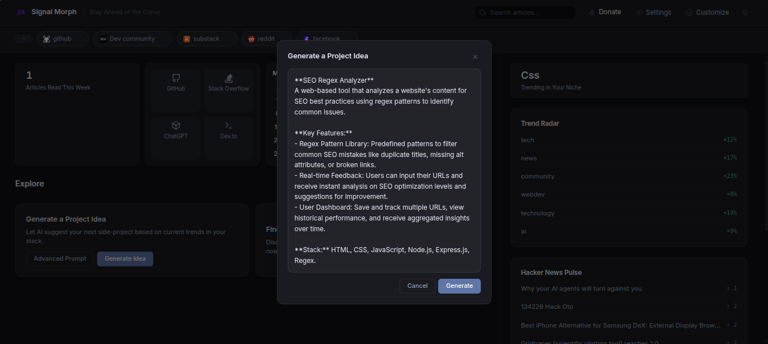This screenshot has height=344, width=768.
Task: Click the +19% technology value
Action: click(730, 213)
